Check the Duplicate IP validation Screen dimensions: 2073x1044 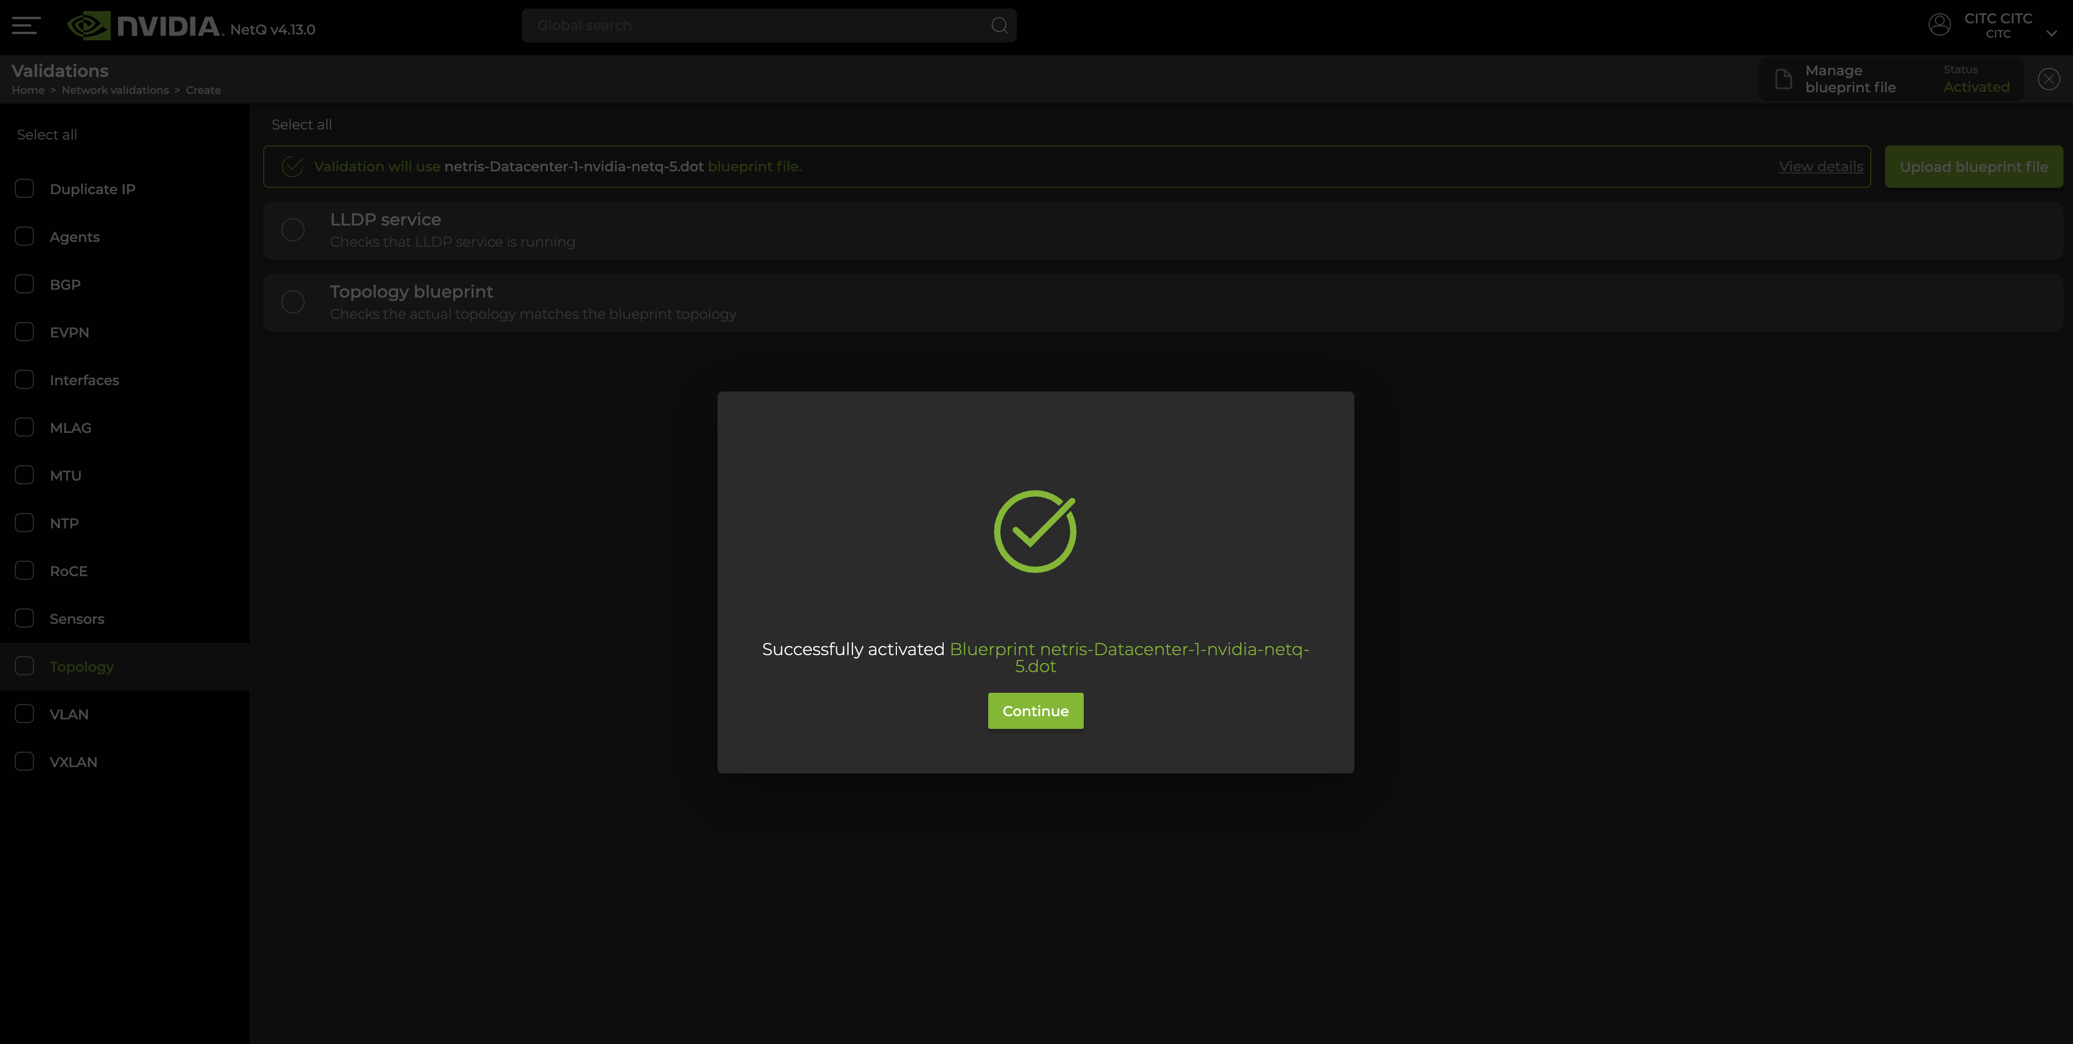(24, 188)
